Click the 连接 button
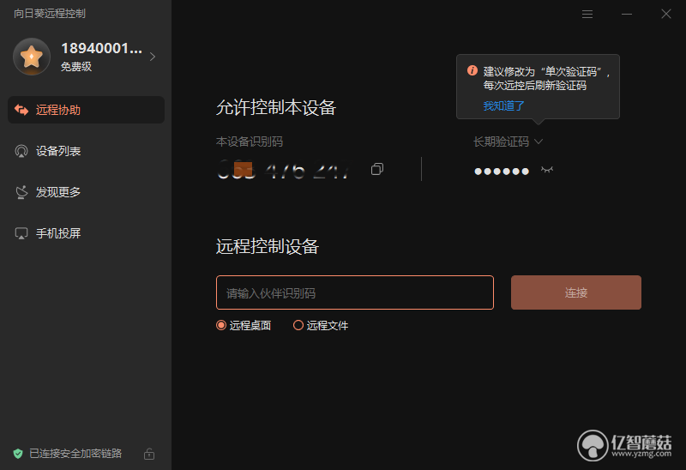686x470 pixels. (575, 292)
